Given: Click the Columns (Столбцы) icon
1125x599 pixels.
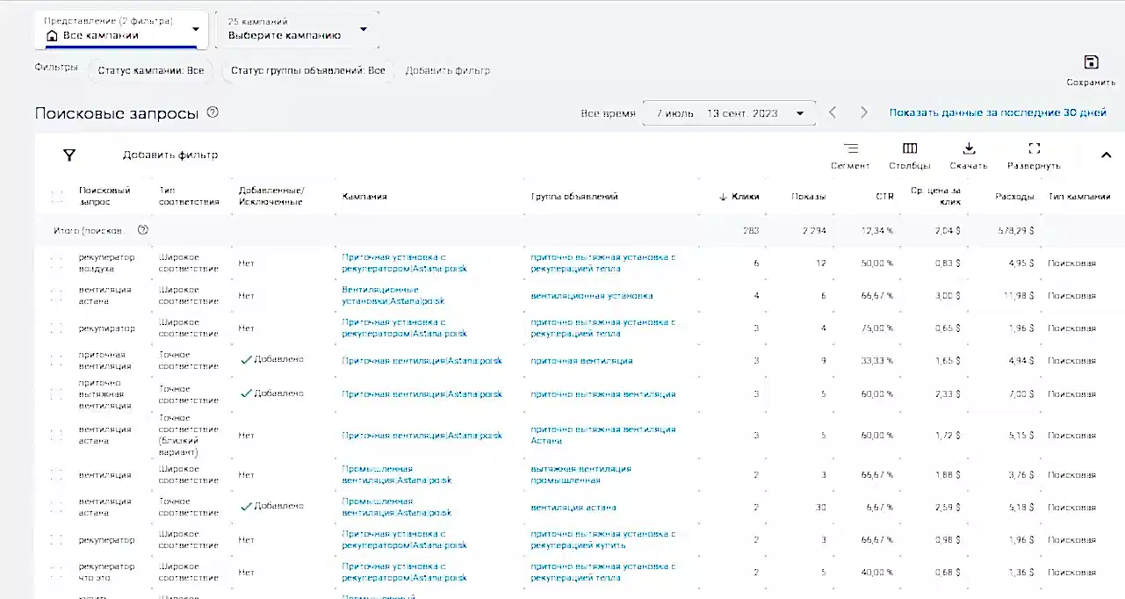Looking at the screenshot, I should pos(910,149).
